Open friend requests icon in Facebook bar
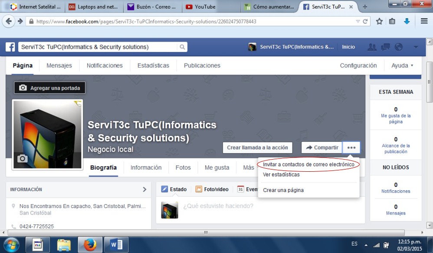The width and height of the screenshot is (433, 253). [x=372, y=47]
